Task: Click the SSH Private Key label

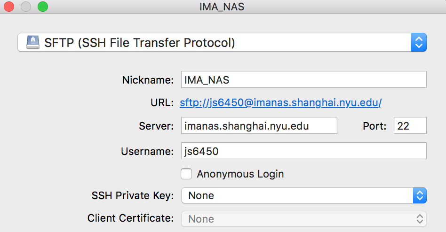Action: [x=133, y=196]
